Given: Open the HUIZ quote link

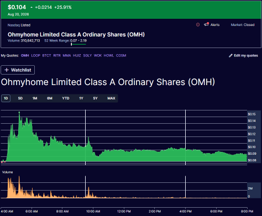Looking at the screenshot, I should tap(77, 56).
